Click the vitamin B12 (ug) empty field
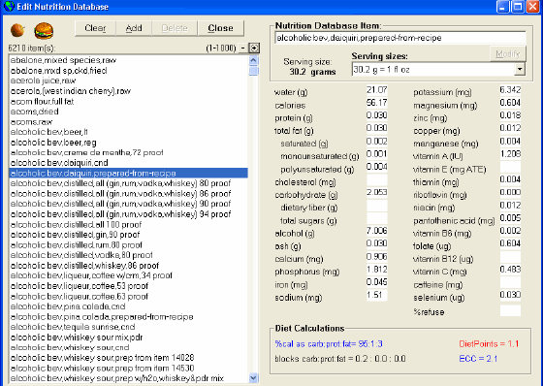Screen dimensions: 543x386 [x=510, y=257]
